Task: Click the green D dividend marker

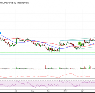Action: 80,43
